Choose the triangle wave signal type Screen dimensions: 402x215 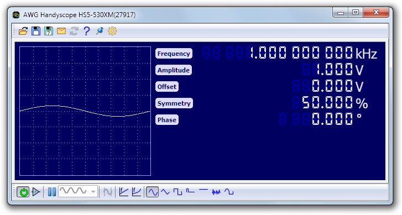pos(165,192)
